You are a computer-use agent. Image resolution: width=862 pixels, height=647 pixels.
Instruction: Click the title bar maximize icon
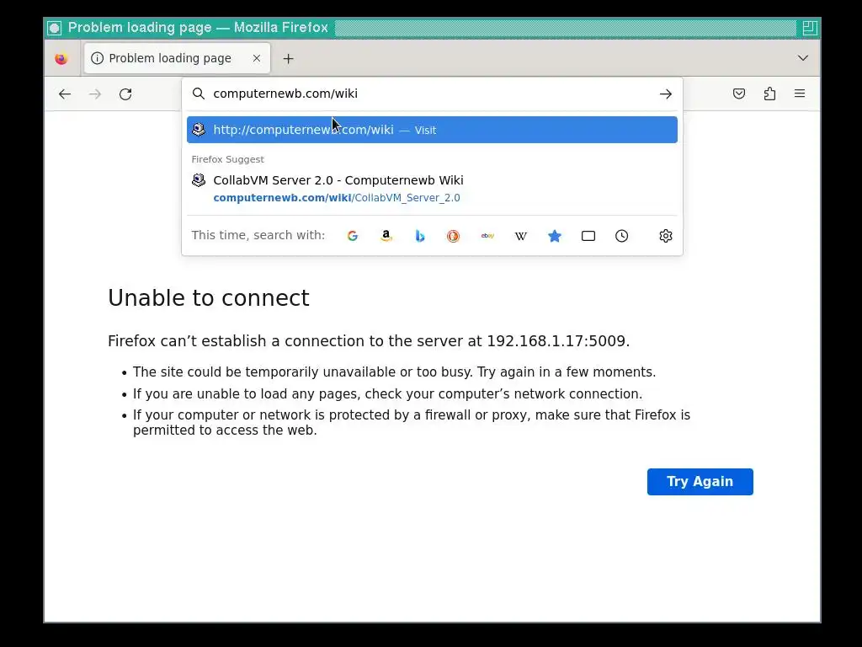[809, 28]
